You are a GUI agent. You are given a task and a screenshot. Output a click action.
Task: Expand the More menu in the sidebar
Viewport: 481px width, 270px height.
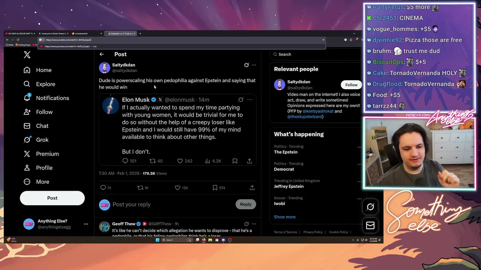tap(36, 181)
